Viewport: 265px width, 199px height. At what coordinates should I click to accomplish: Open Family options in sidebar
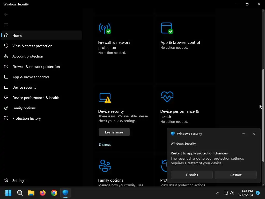41,108
